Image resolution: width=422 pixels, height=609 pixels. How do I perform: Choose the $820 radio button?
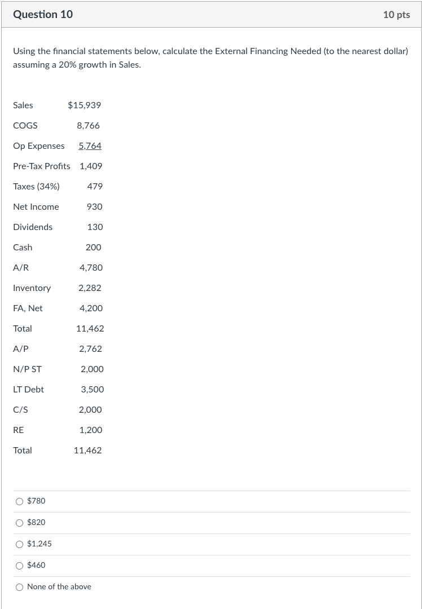20,523
